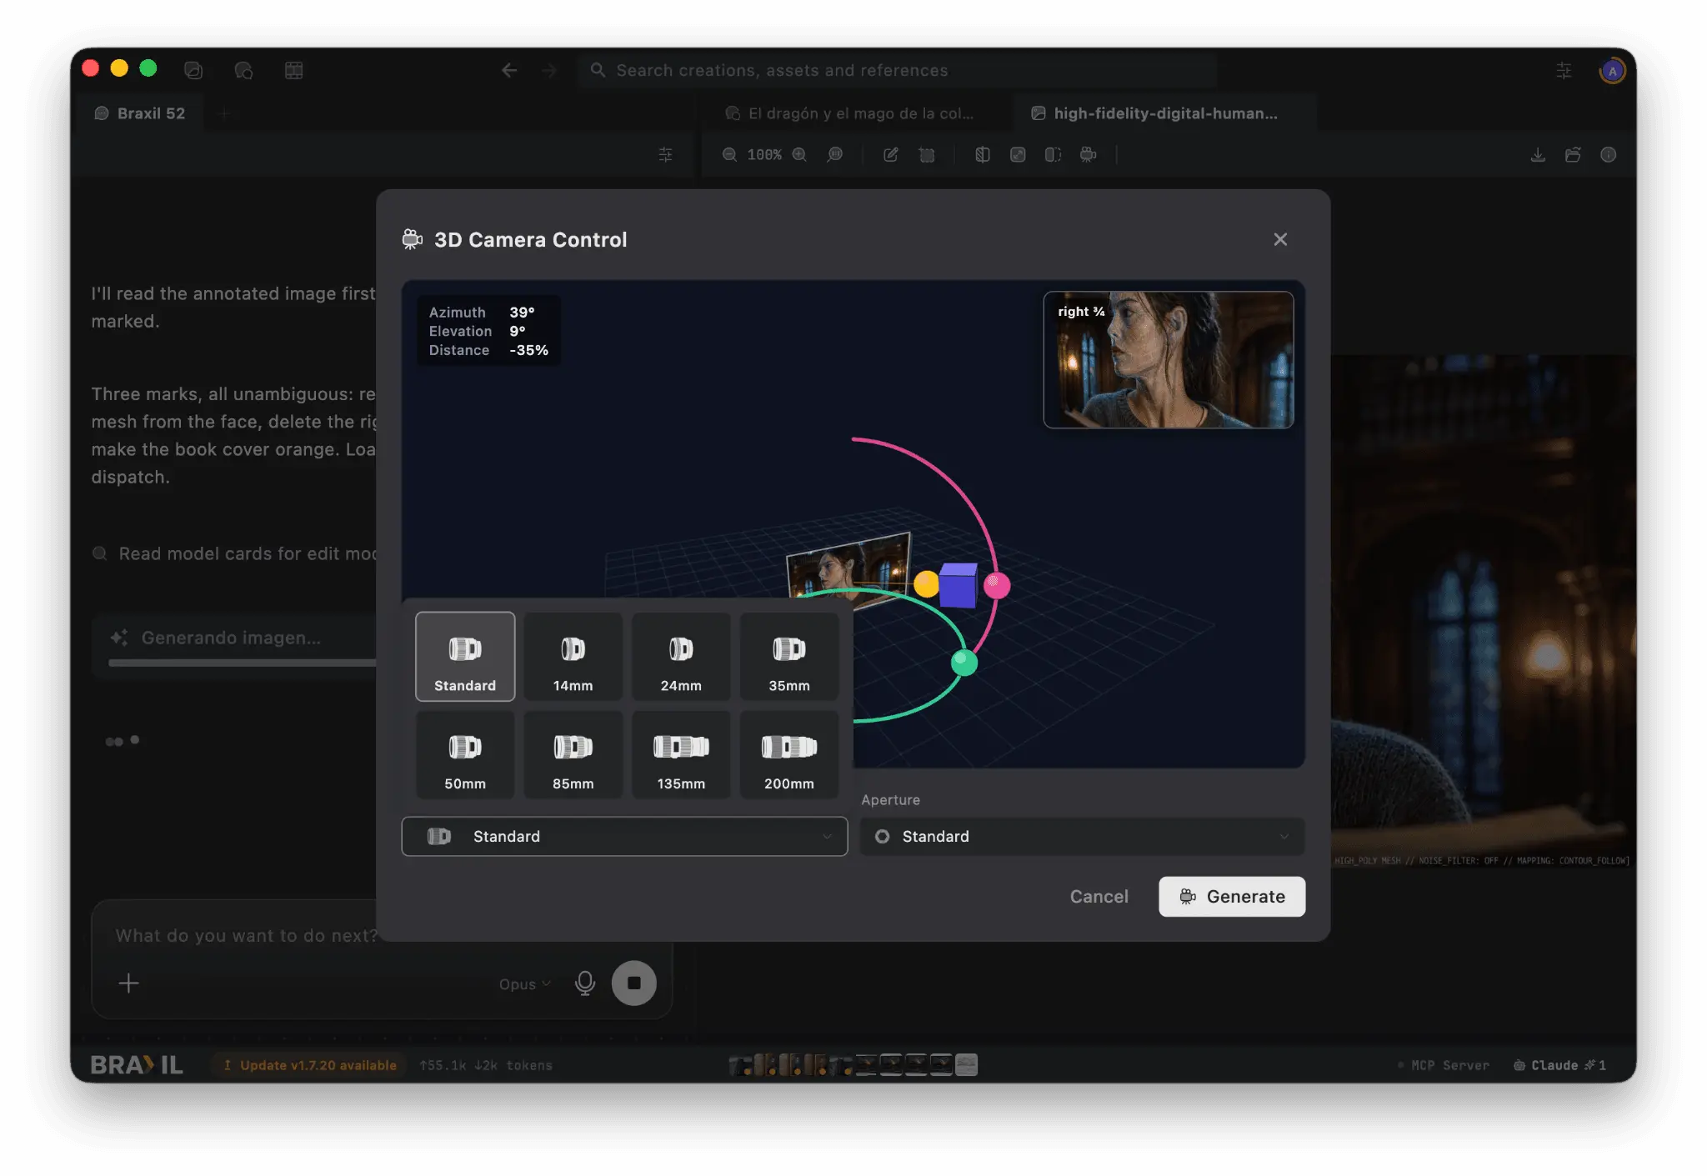This screenshot has height=1176, width=1707.
Task: Click the last filmstrip thumbnail
Action: pyautogui.click(x=967, y=1064)
